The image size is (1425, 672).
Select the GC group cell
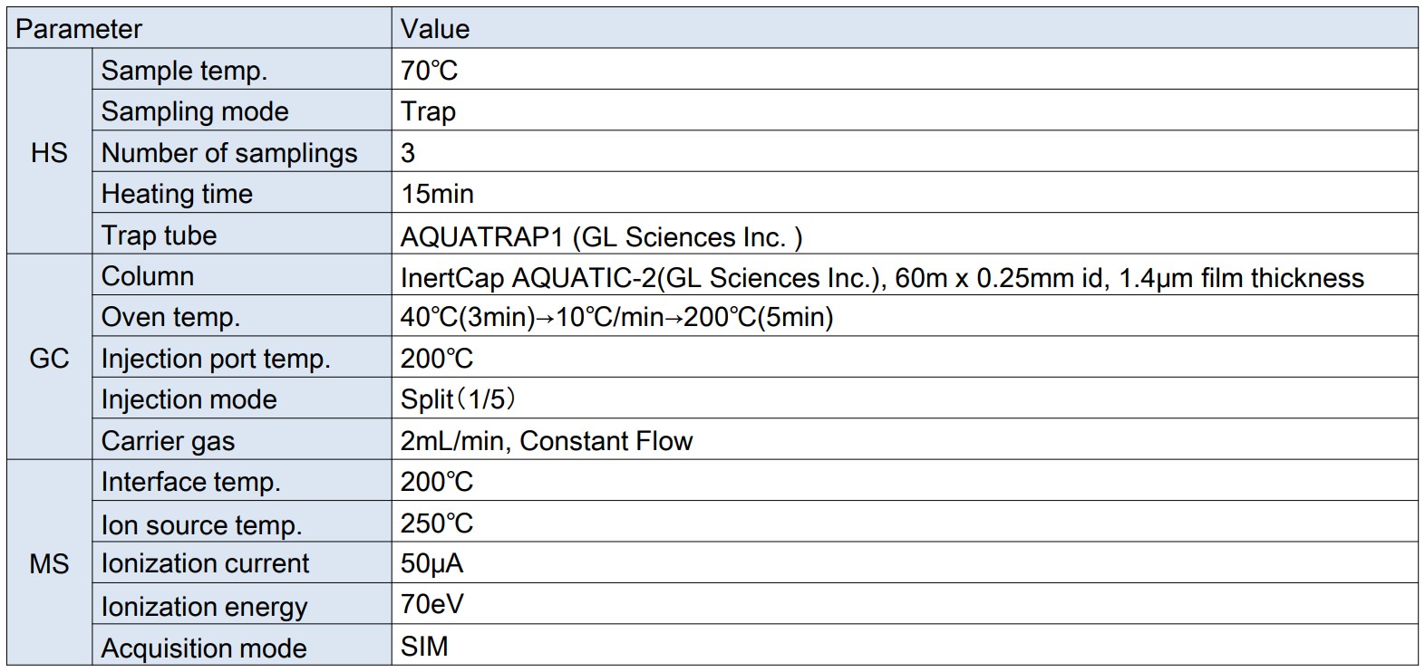(x=50, y=357)
